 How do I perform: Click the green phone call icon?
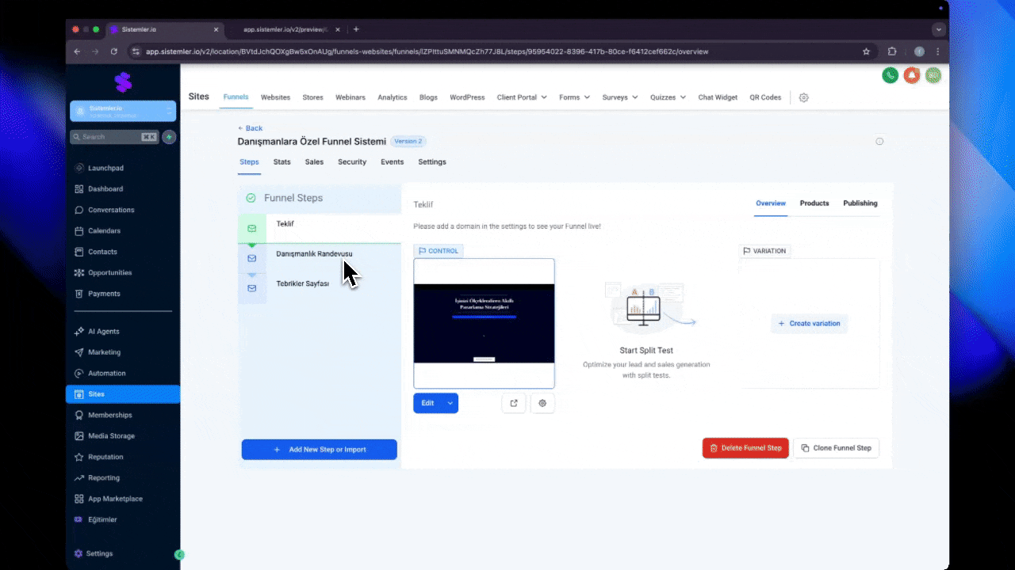pyautogui.click(x=891, y=75)
